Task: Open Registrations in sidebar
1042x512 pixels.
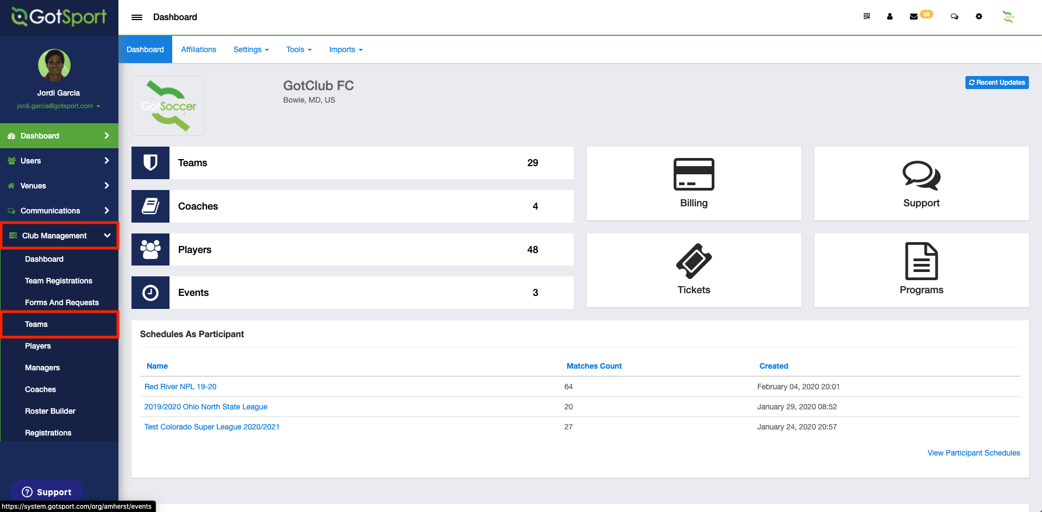Action: (x=48, y=433)
